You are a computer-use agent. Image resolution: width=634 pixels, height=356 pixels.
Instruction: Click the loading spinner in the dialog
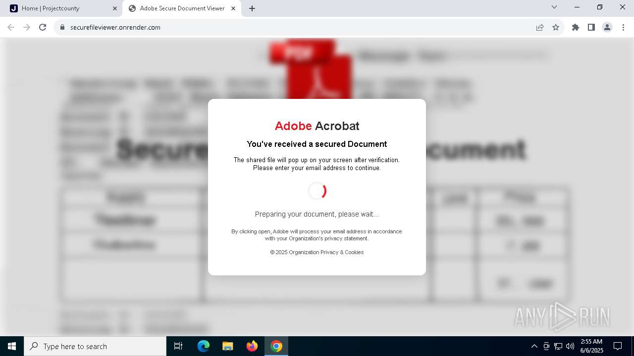click(x=317, y=191)
